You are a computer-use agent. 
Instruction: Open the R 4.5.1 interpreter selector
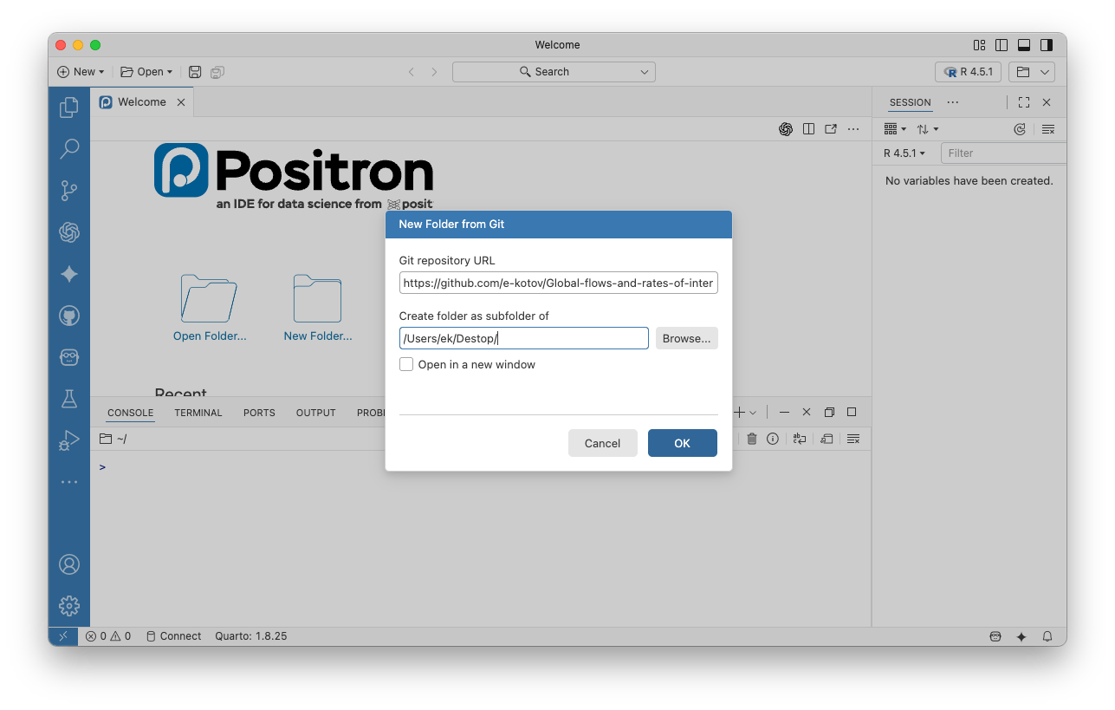(968, 72)
